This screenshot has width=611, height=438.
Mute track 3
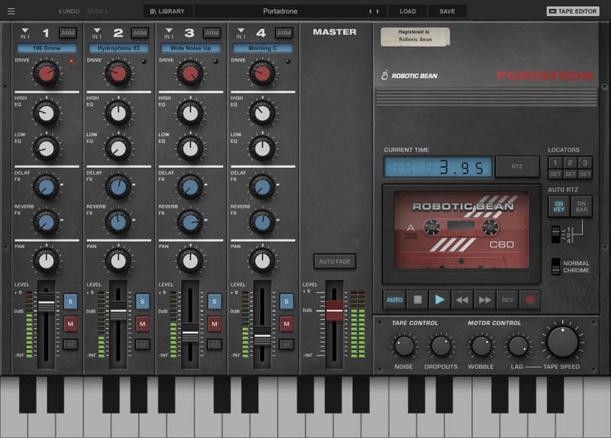[x=215, y=324]
